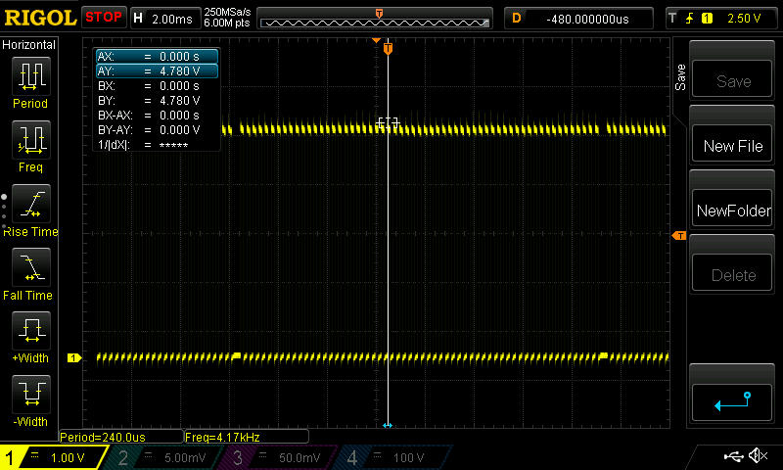Click the speaker mute icon
Screen dimensions: 783x470
757,456
